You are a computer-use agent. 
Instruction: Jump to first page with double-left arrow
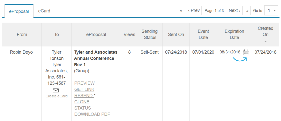(181, 10)
